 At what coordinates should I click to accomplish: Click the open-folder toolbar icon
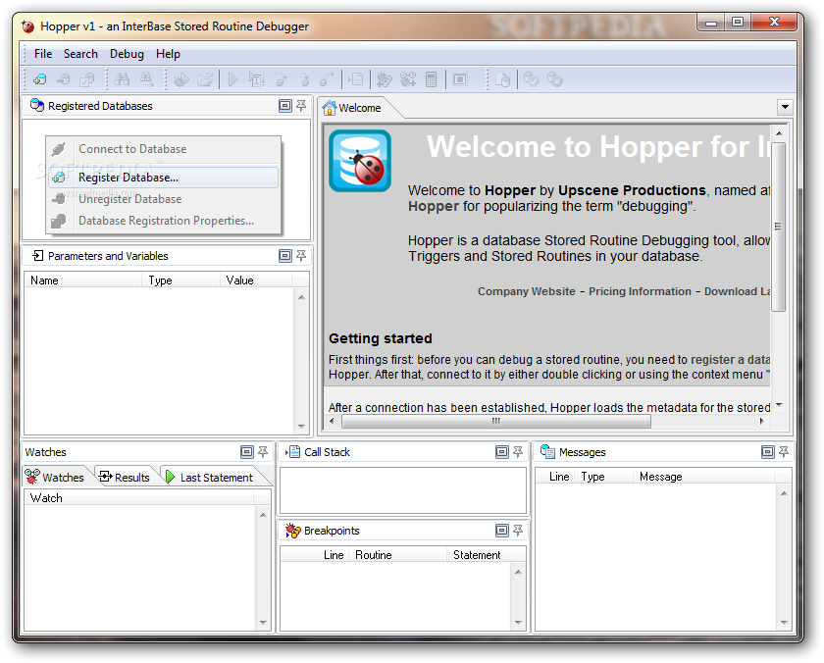[205, 79]
